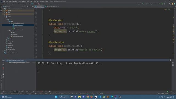This screenshot has height=99, width=176.
Task: Click Select Opened File target icon
Action: pos(23,7)
